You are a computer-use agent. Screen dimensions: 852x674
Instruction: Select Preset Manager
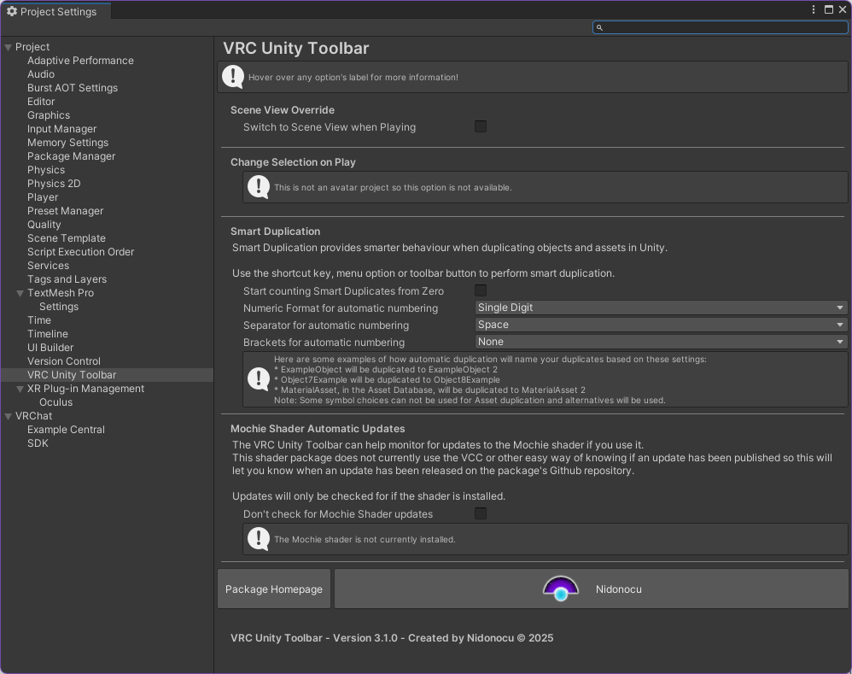[x=65, y=211]
